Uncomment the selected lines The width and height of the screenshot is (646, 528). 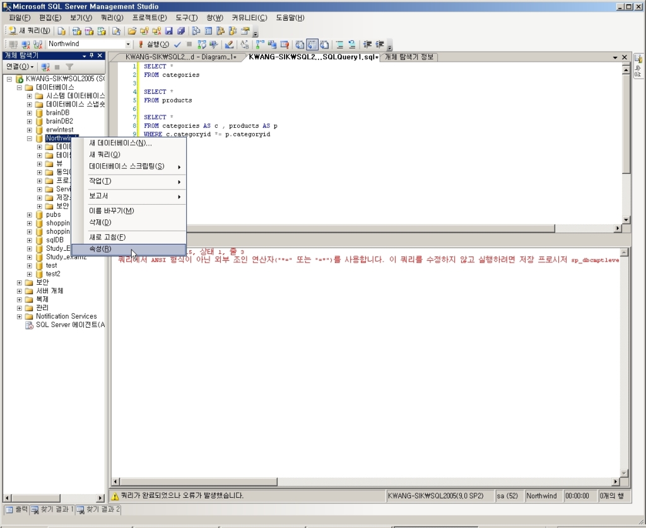[x=352, y=44]
